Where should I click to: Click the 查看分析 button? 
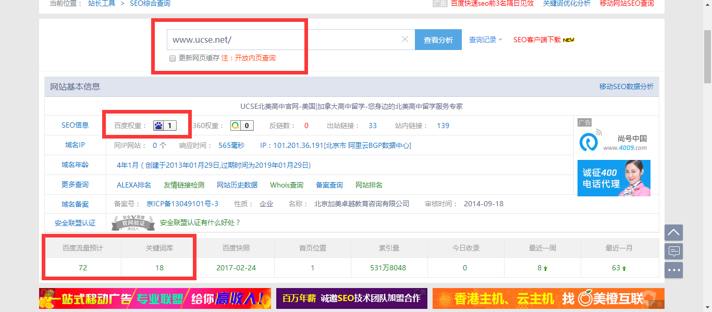coord(438,40)
